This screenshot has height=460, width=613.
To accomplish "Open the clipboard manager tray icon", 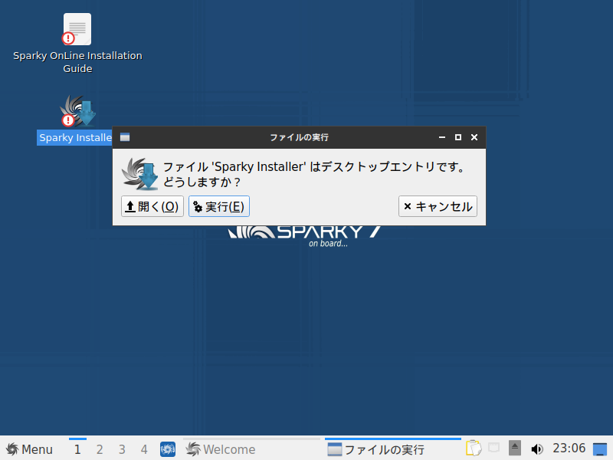I will (474, 449).
